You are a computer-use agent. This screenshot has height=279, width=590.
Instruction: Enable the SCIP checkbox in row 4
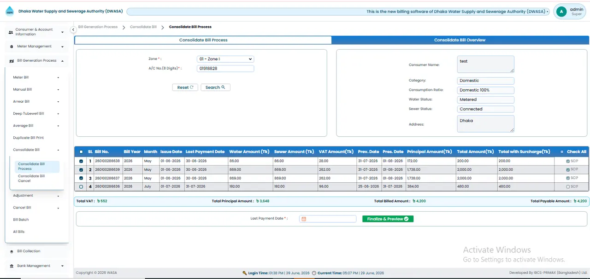coord(568,186)
